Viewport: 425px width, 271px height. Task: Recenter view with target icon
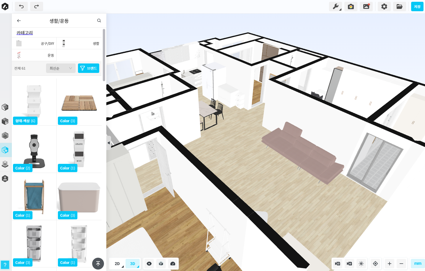pyautogui.click(x=375, y=264)
